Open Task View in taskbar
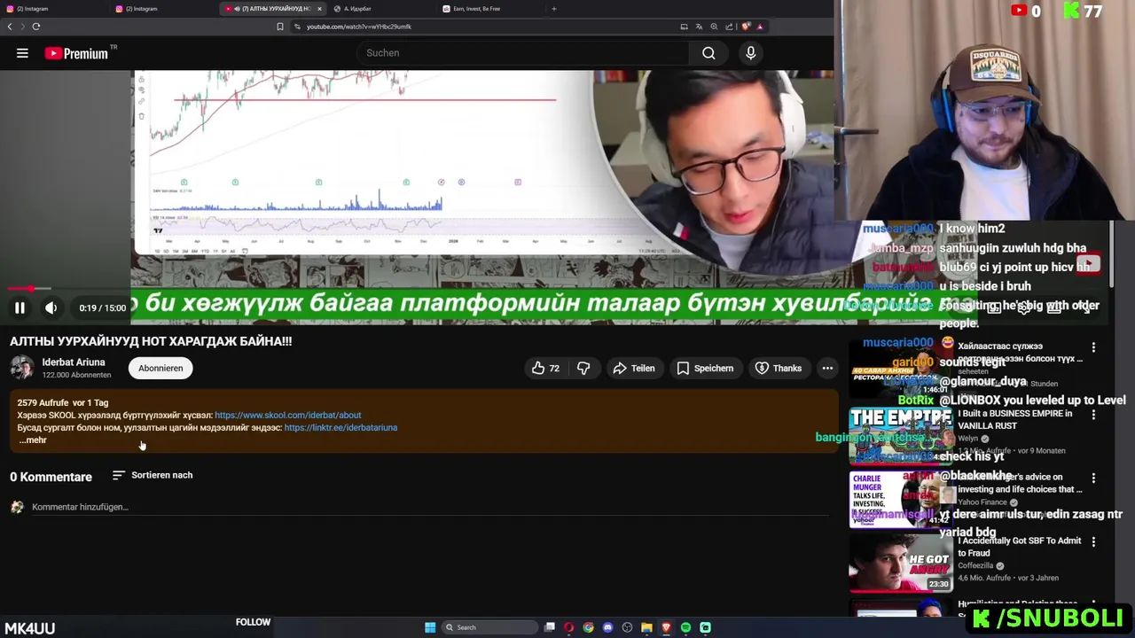The image size is (1135, 638). point(550,627)
